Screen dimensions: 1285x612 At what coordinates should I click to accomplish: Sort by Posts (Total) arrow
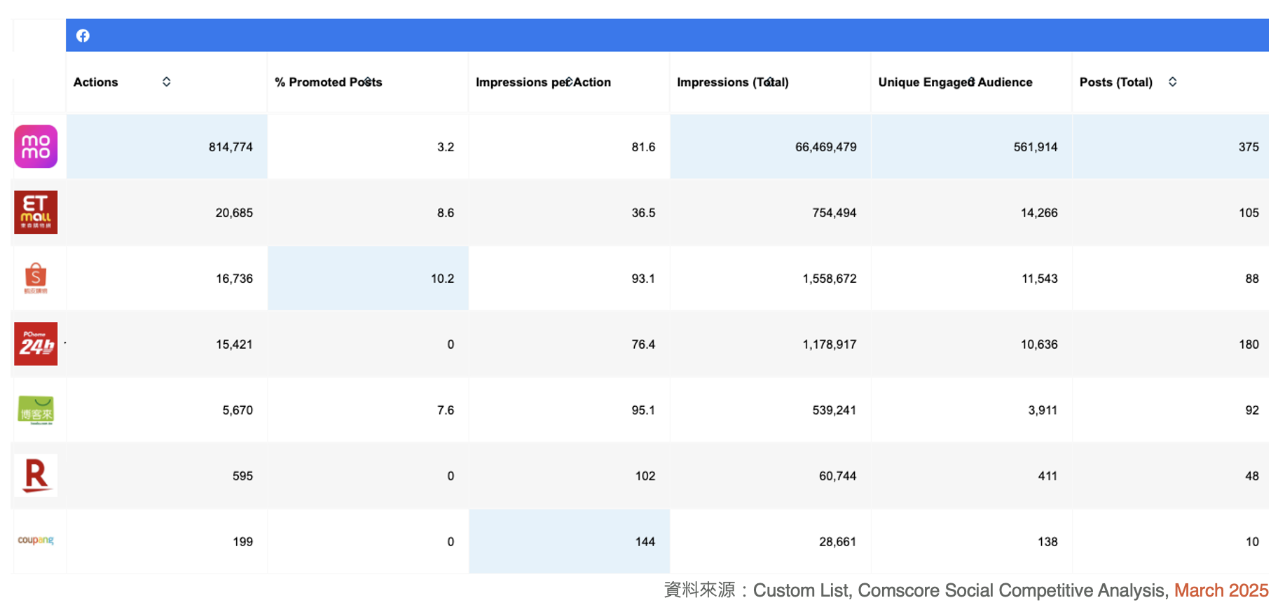pyautogui.click(x=1172, y=82)
